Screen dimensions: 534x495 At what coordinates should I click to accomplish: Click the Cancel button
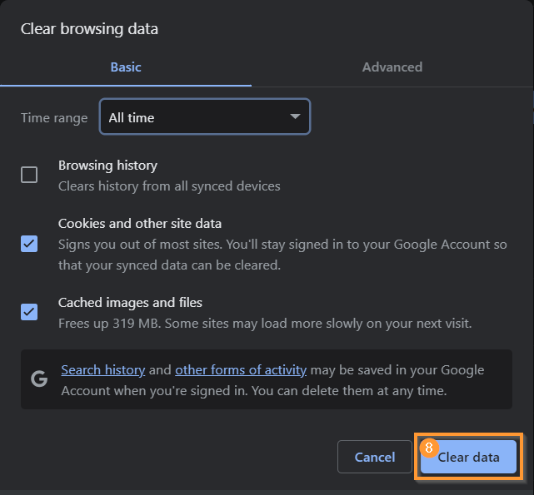pyautogui.click(x=375, y=457)
